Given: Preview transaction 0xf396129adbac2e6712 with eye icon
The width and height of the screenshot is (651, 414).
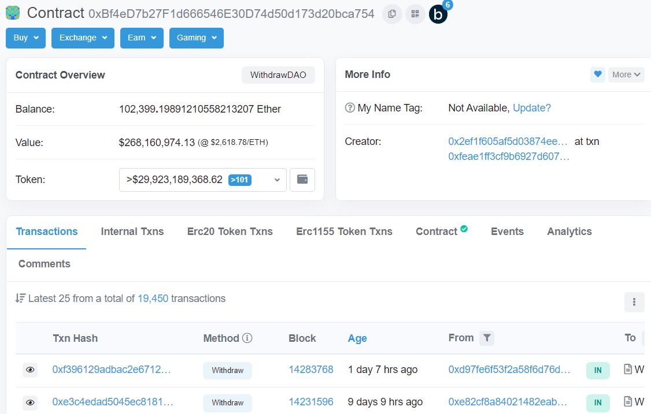Looking at the screenshot, I should 30,370.
